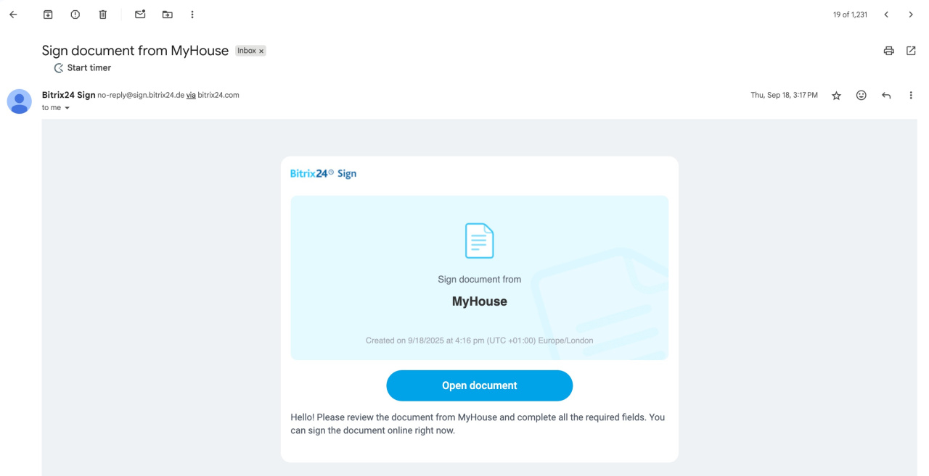Go back to the inbox list

point(13,14)
